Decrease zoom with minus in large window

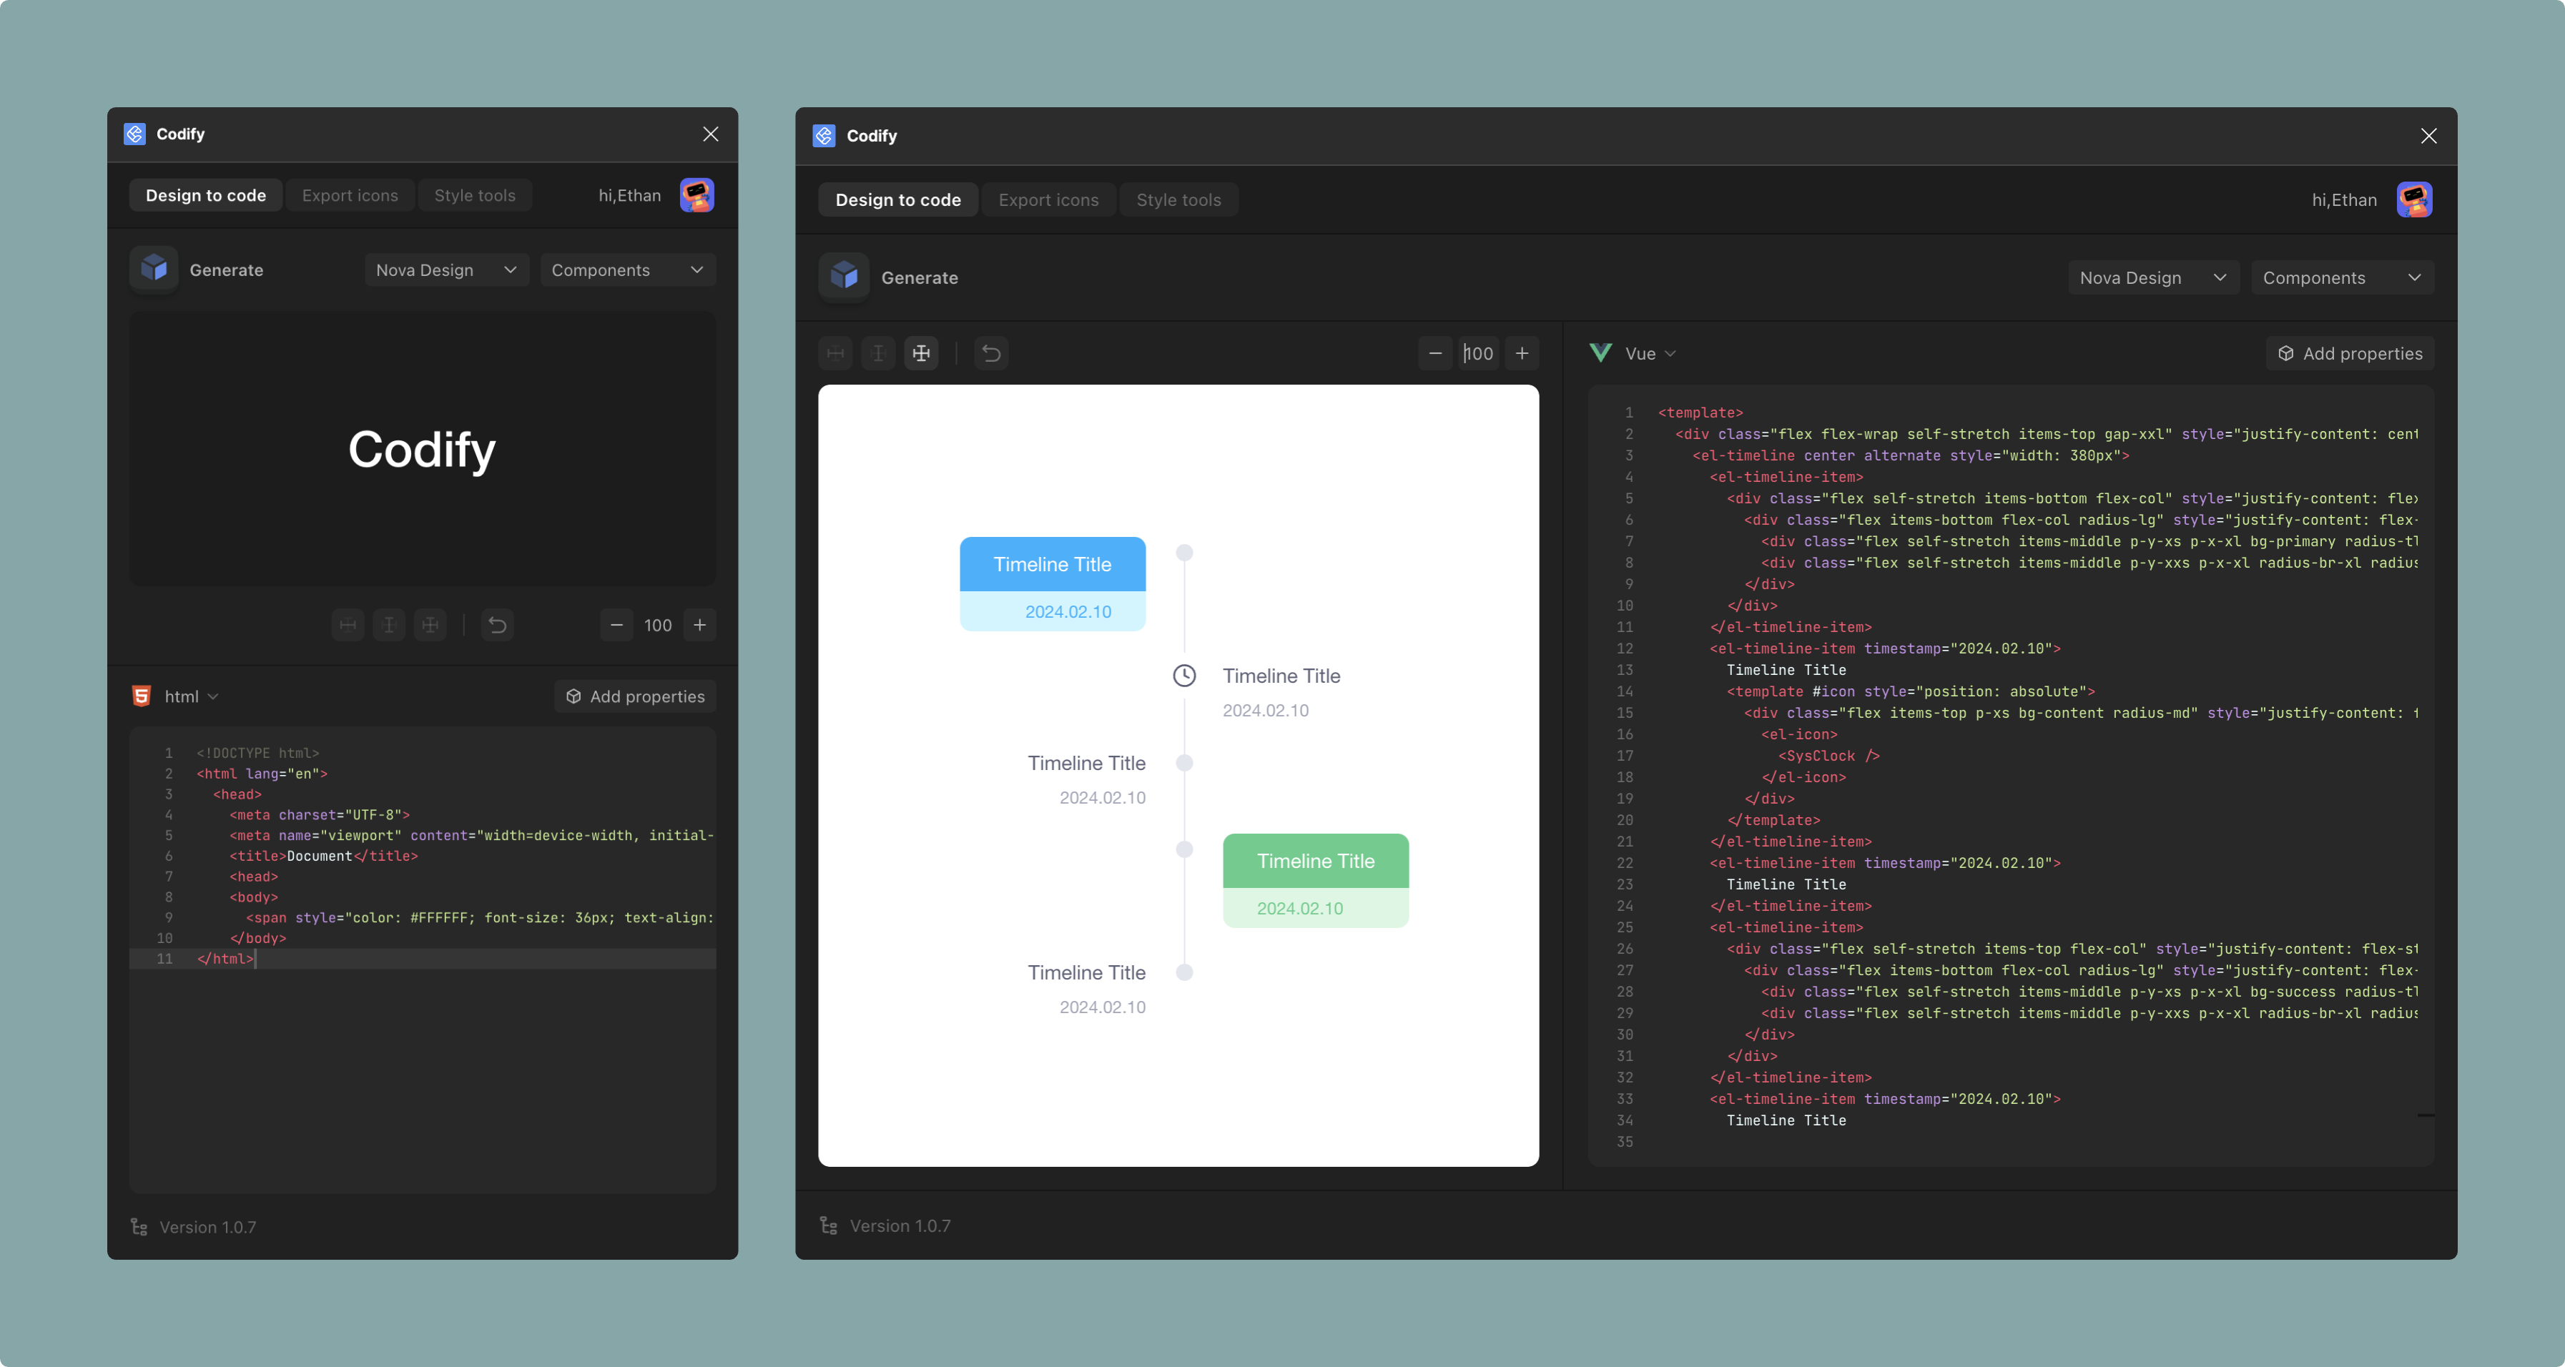point(1435,353)
